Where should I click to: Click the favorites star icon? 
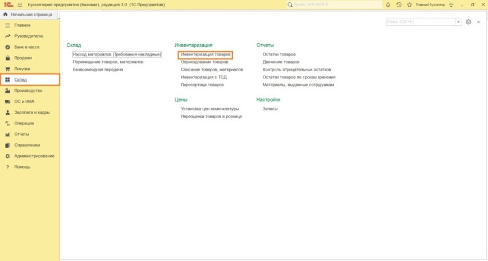pyautogui.click(x=409, y=4)
